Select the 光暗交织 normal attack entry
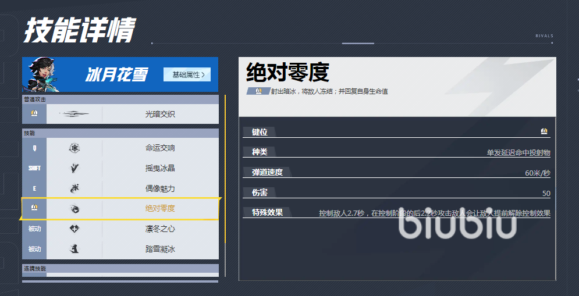 [x=160, y=115]
